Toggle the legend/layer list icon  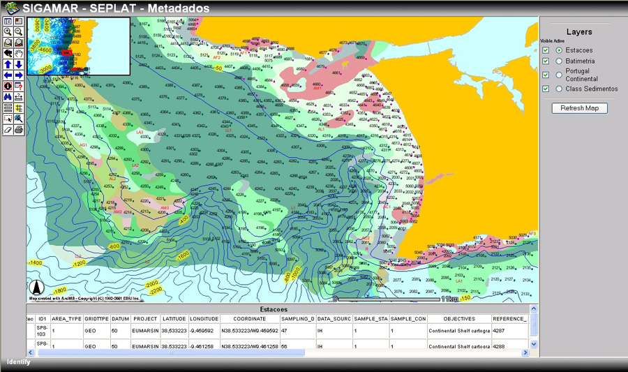(x=8, y=21)
